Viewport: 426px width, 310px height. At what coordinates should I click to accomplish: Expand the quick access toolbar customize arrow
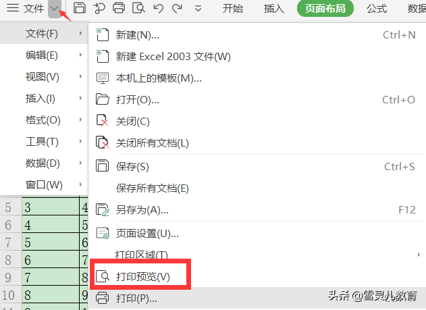(x=198, y=9)
